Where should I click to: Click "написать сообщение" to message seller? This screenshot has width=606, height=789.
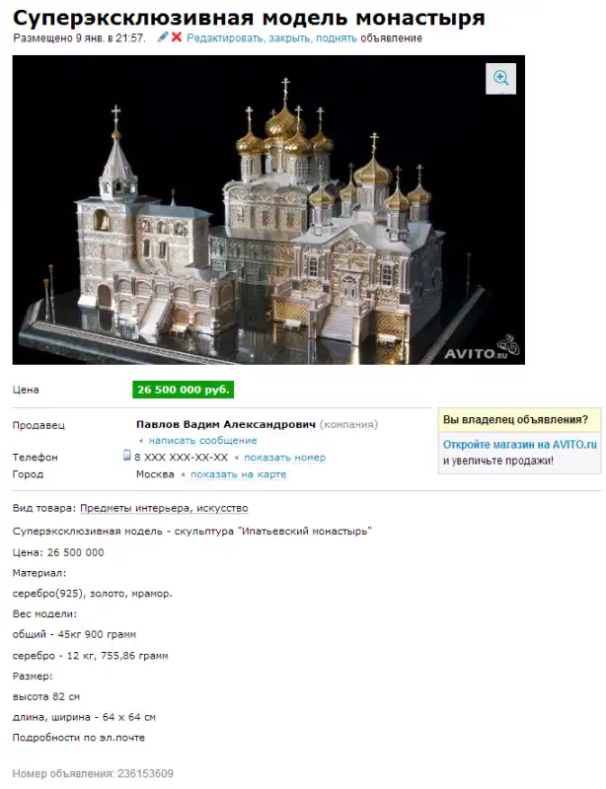[x=203, y=440]
